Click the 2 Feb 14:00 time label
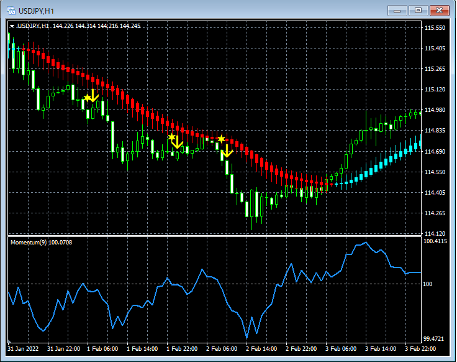 (x=261, y=349)
